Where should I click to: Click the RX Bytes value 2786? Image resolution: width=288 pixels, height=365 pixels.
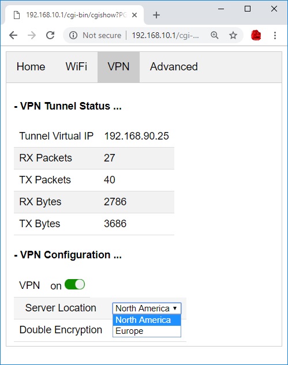(x=115, y=202)
